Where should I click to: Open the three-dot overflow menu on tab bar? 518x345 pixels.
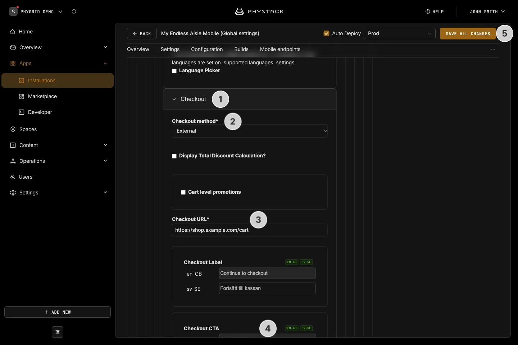coord(493,49)
